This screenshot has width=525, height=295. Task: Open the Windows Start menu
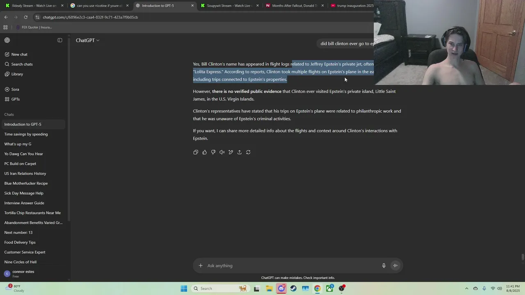coord(184,288)
